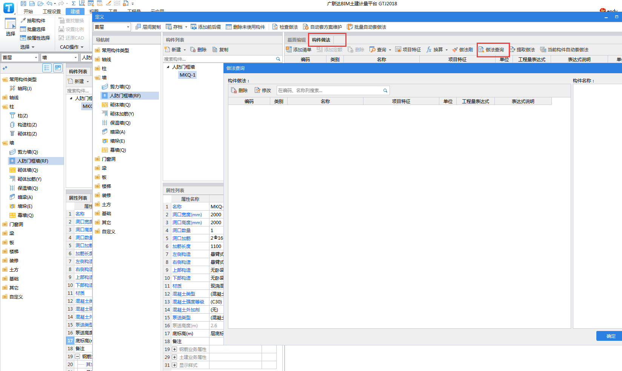Click 删除未使用构件 in toolbar
Image resolution: width=622 pixels, height=371 pixels.
coord(245,27)
